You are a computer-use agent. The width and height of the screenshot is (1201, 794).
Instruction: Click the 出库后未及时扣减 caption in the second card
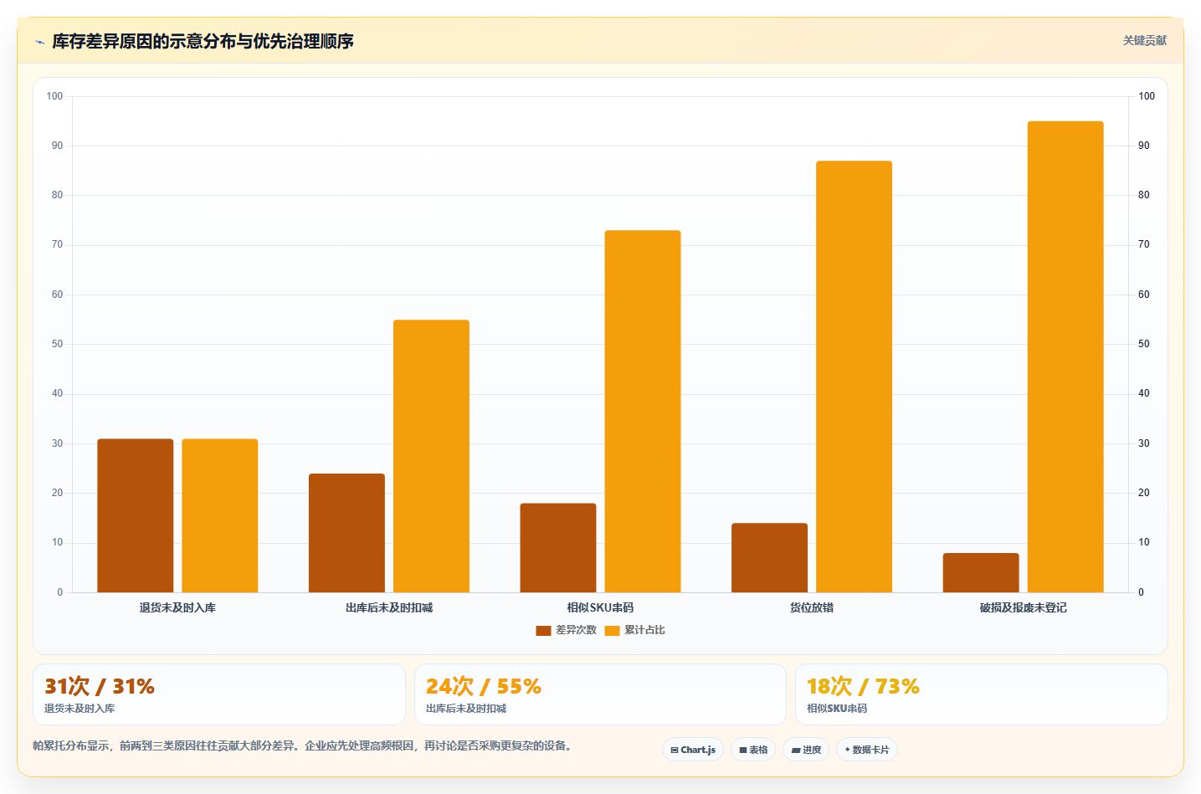[x=466, y=709]
